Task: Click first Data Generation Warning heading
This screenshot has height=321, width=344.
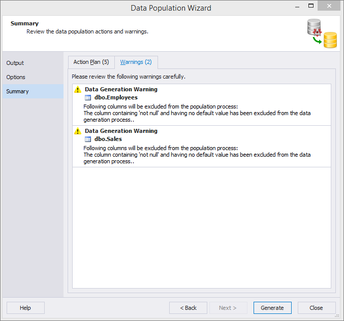Action: tap(121, 89)
